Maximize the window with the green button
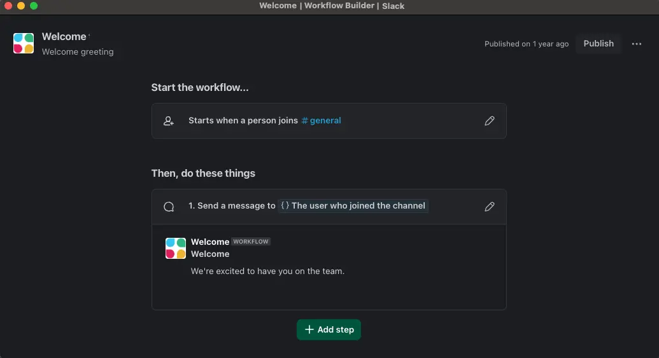This screenshot has width=659, height=358. pyautogui.click(x=34, y=6)
